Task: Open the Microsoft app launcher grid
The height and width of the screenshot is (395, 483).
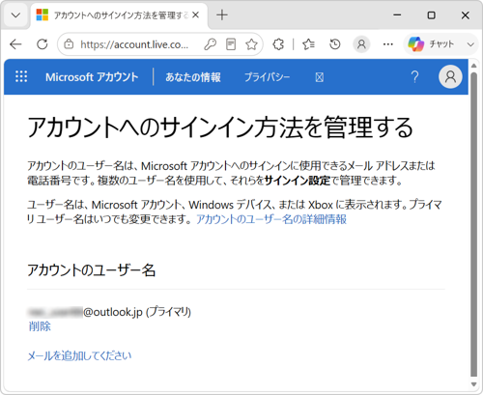Action: coord(21,76)
